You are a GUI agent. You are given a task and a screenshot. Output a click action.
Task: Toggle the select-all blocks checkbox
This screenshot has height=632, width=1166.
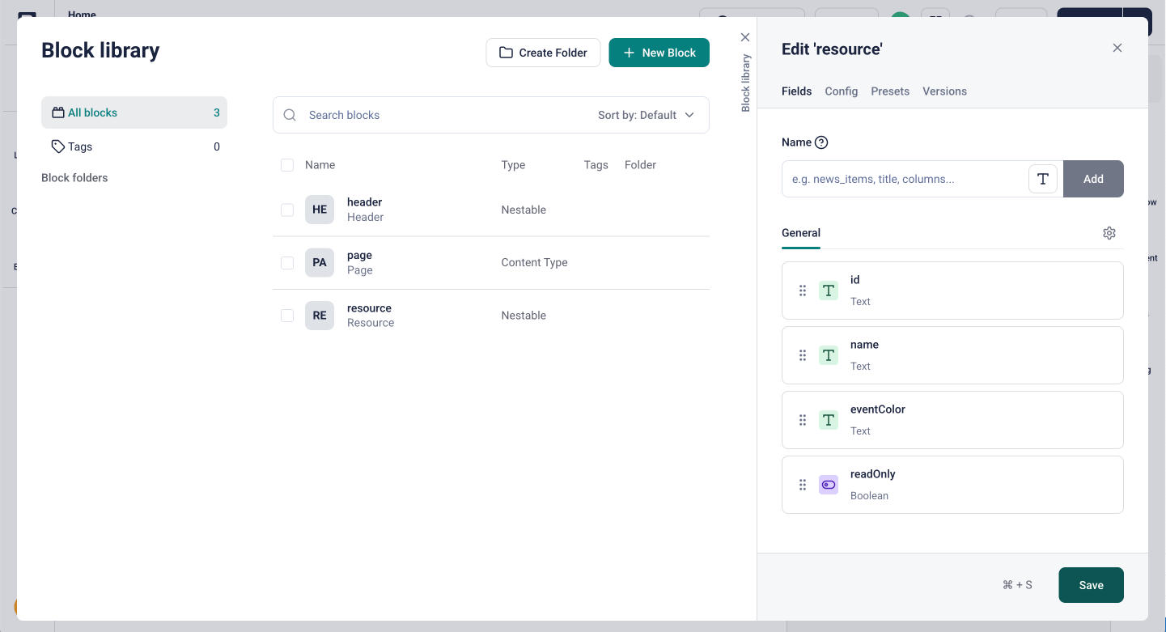tap(287, 165)
